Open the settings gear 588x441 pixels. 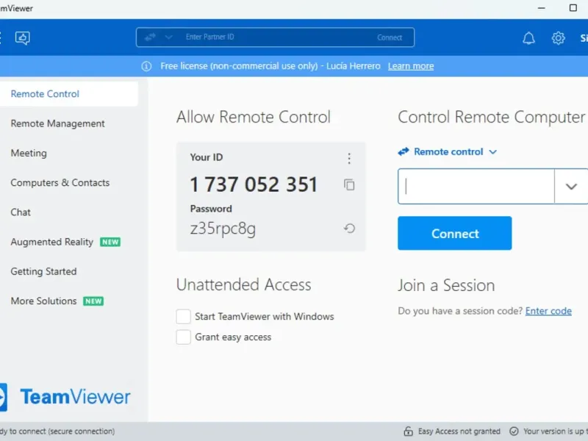[x=558, y=38]
